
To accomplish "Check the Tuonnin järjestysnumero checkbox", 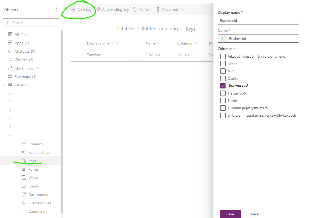I will coord(223,108).
